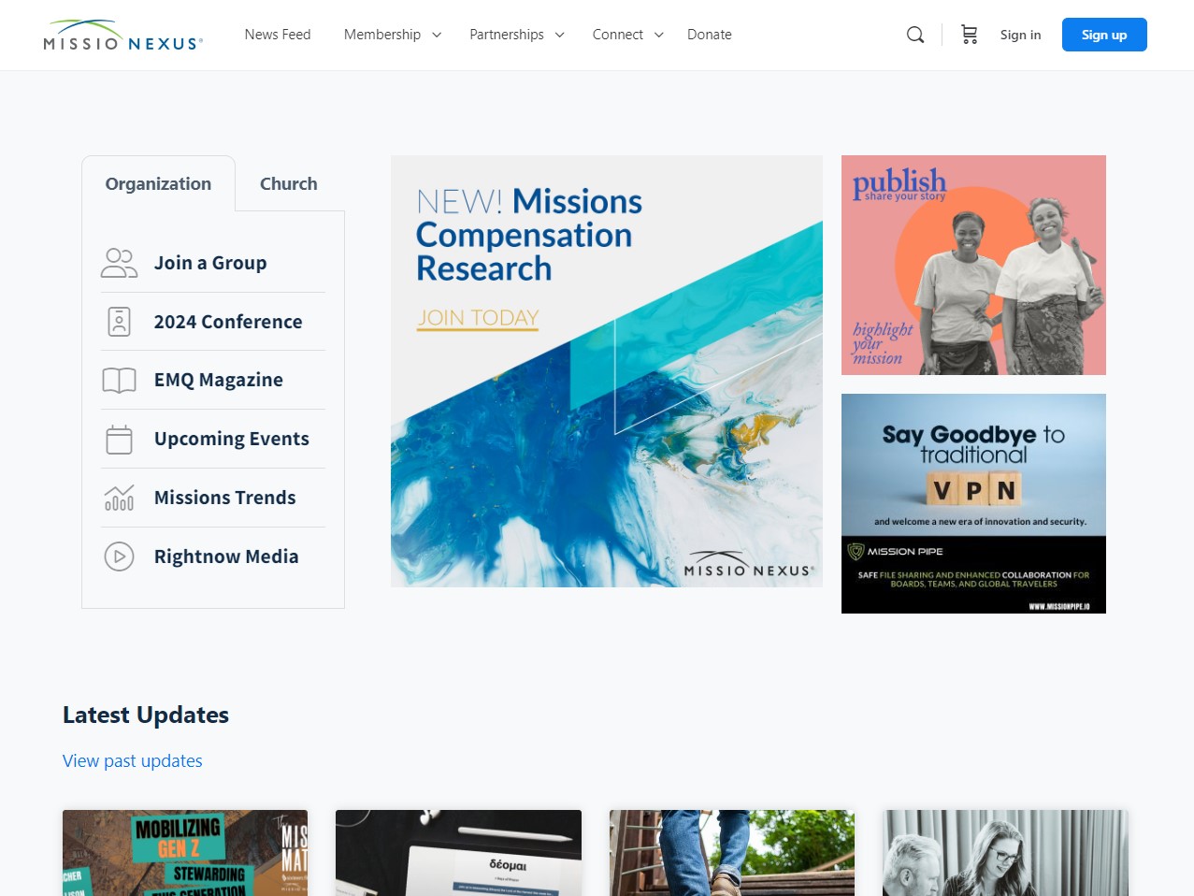Click the Latest Updates heading
This screenshot has height=896, width=1194.
point(146,715)
